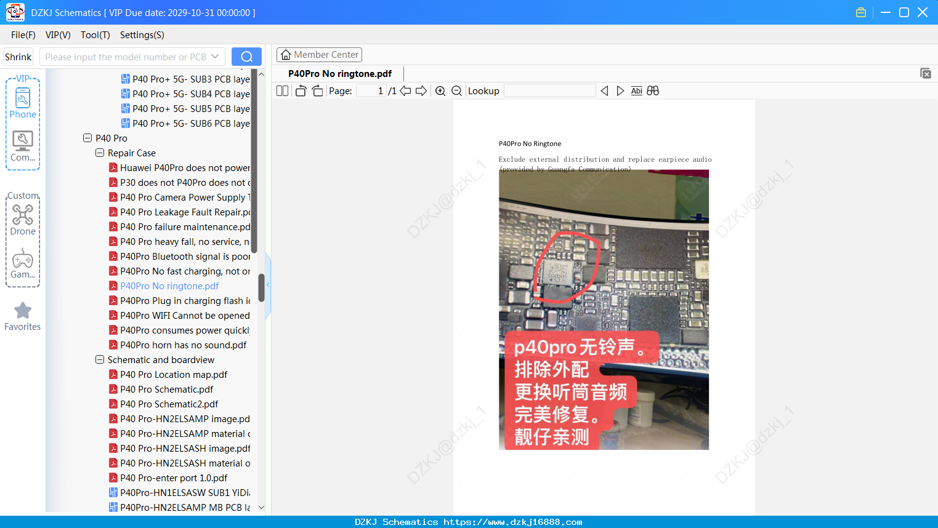Click the P40 Pro+ 5G- SUB3 PCB layer icon

pyautogui.click(x=126, y=79)
